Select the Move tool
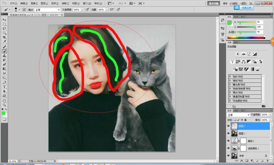The image size is (274, 165). coord(4,20)
